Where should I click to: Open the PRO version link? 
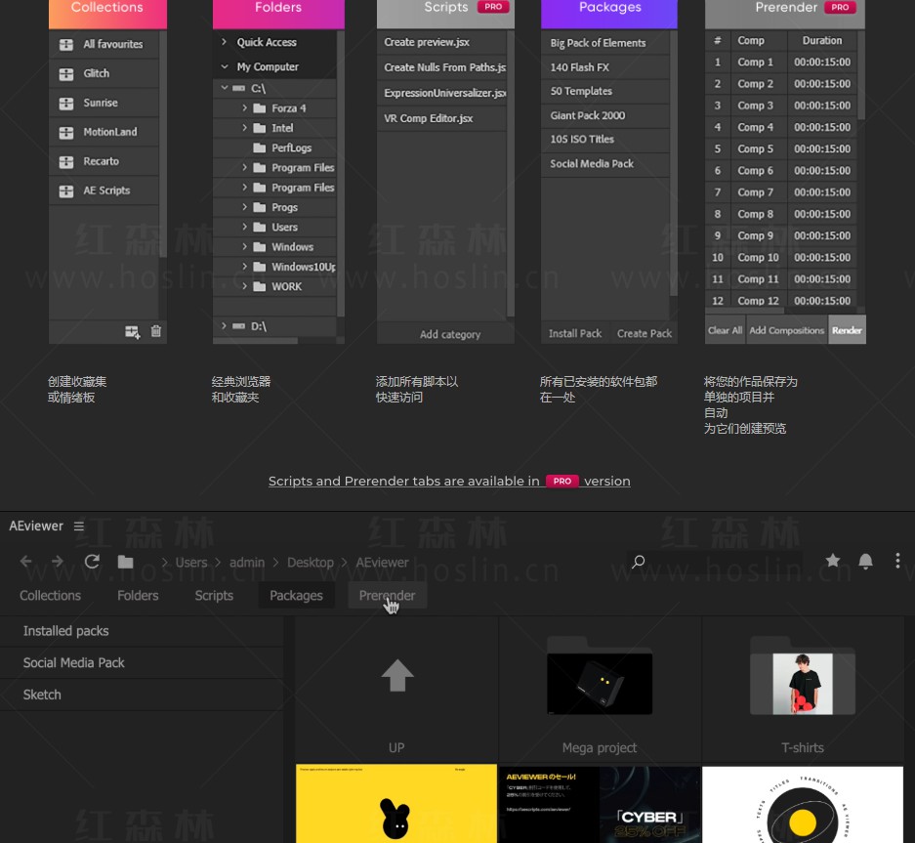pos(449,481)
